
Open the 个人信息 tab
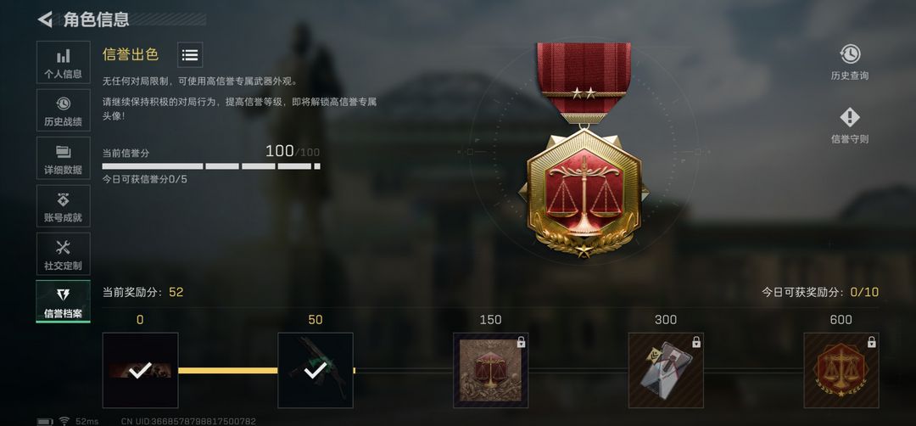click(63, 62)
